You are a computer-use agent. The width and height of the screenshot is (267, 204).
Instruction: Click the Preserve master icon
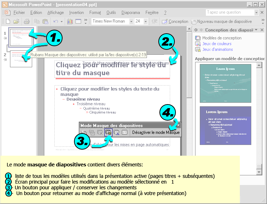click(x=108, y=132)
